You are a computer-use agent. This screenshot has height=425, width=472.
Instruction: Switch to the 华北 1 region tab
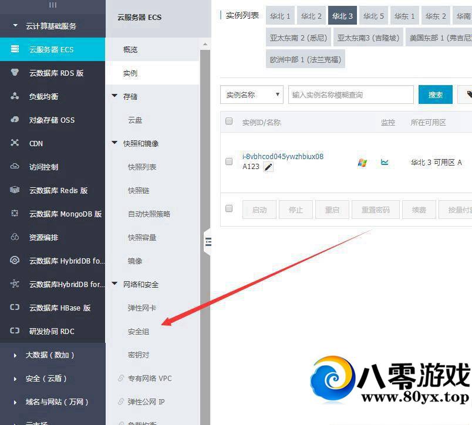[x=280, y=16]
